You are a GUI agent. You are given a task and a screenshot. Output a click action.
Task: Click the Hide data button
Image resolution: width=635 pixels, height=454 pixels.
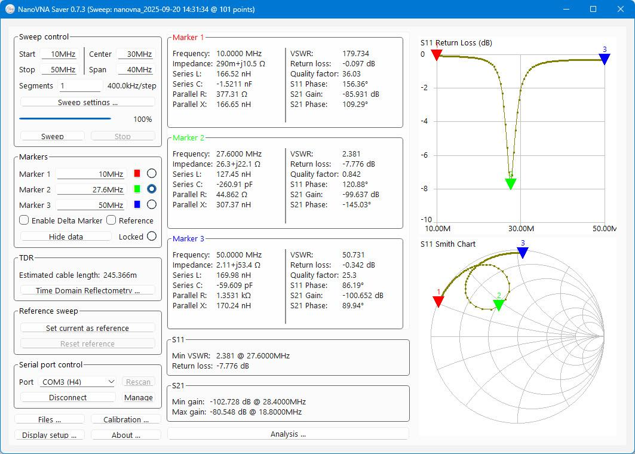coord(66,237)
